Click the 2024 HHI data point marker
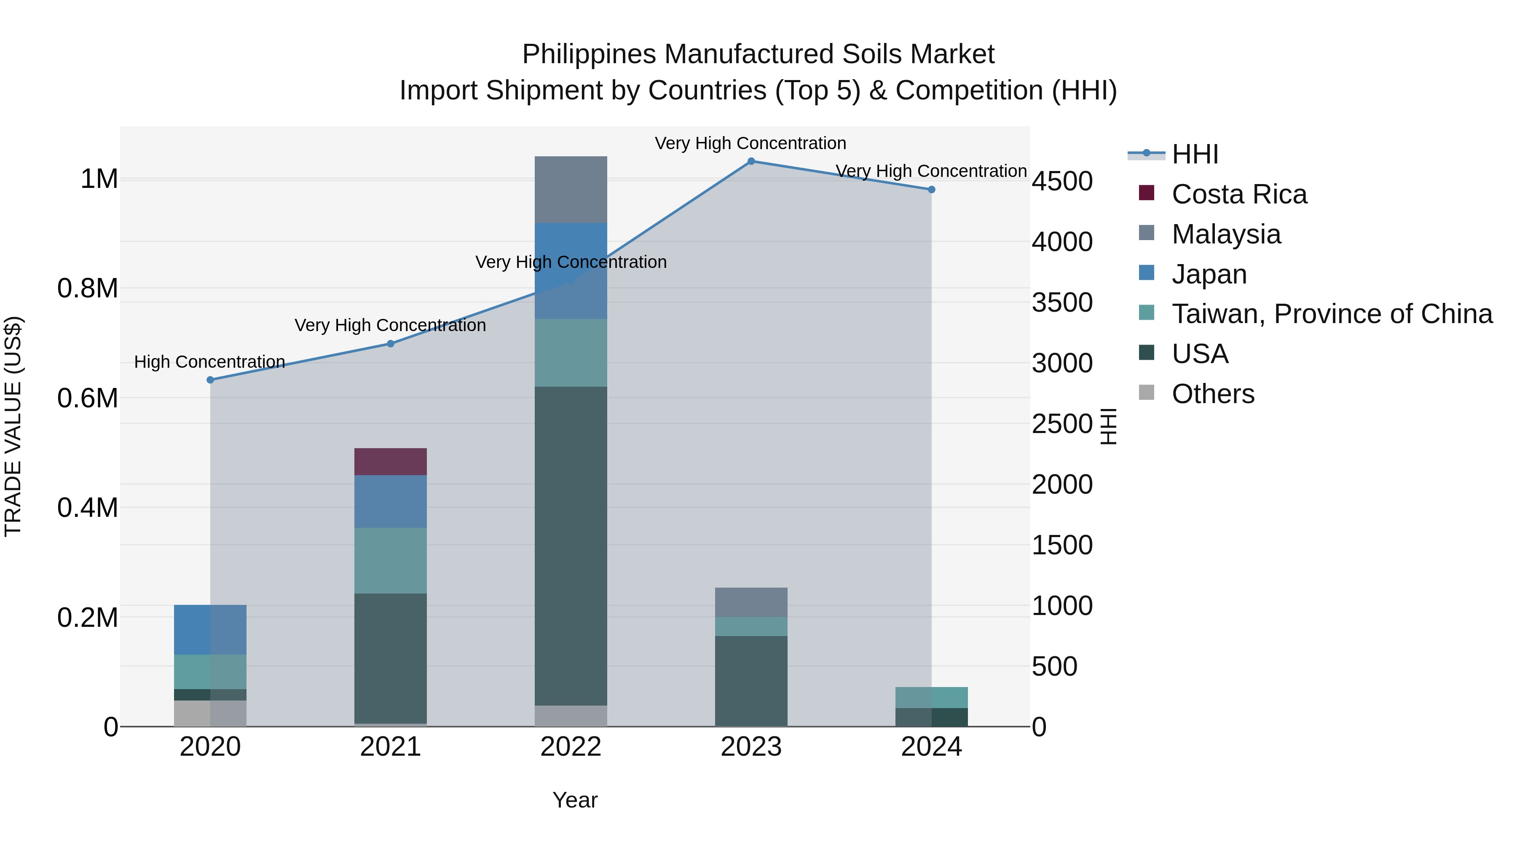Image resolution: width=1517 pixels, height=853 pixels. 932,190
